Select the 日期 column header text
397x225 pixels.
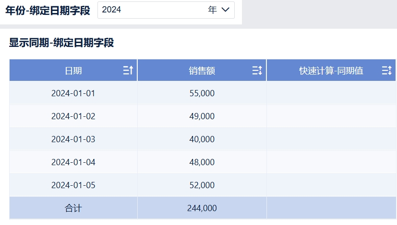pos(73,71)
